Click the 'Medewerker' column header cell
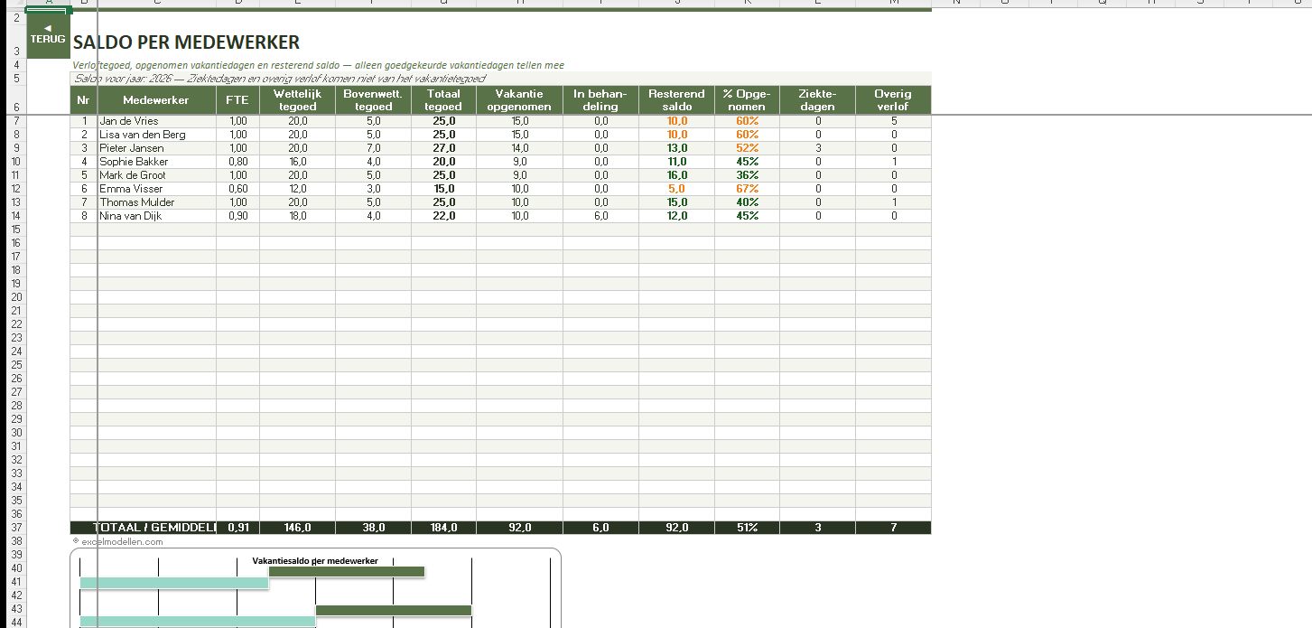Screen dimensions: 1312x628 (156, 100)
